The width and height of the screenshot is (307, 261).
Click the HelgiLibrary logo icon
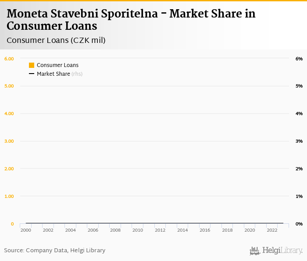click(255, 250)
